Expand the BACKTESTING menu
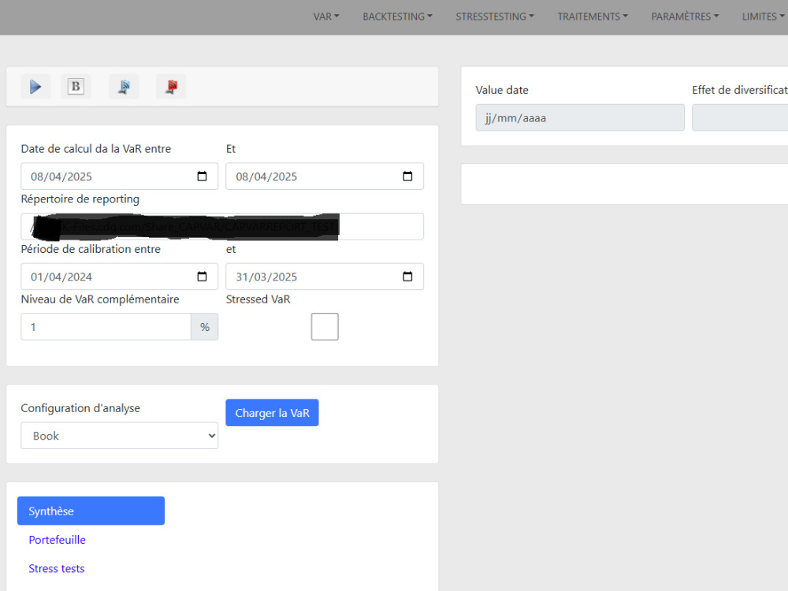Viewport: 788px width, 591px height. pyautogui.click(x=397, y=17)
